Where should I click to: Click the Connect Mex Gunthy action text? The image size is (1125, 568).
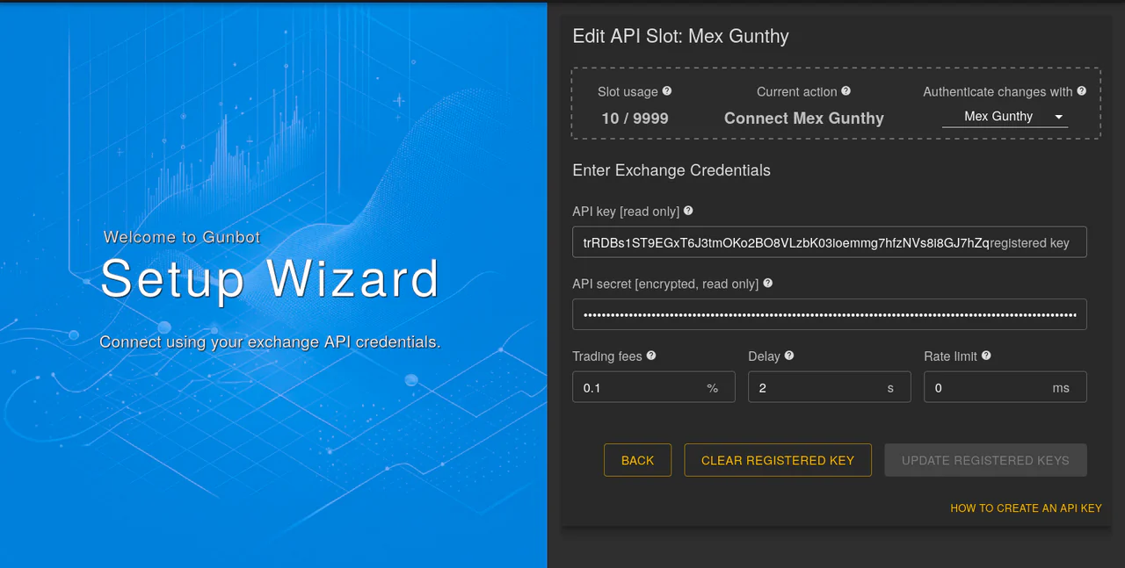(803, 119)
